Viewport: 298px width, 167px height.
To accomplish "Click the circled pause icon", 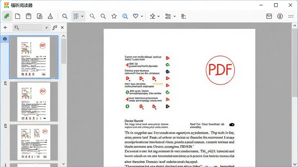I will point(280,16).
